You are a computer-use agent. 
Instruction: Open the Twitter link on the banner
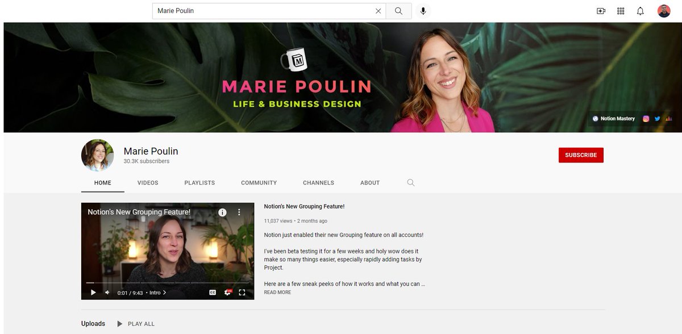point(658,119)
